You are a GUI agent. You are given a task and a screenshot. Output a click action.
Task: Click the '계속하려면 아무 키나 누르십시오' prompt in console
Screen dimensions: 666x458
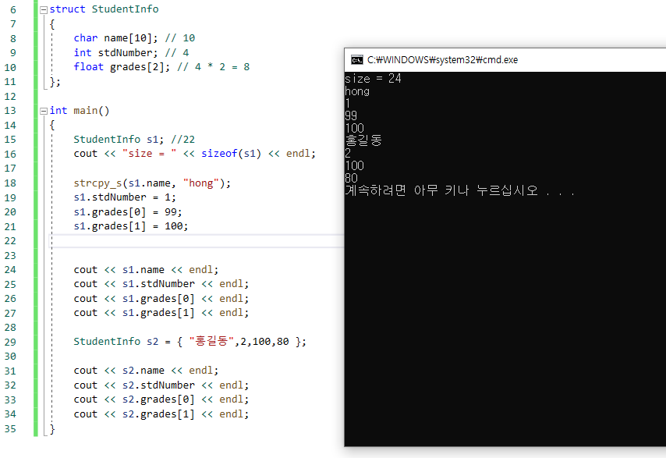tap(441, 190)
